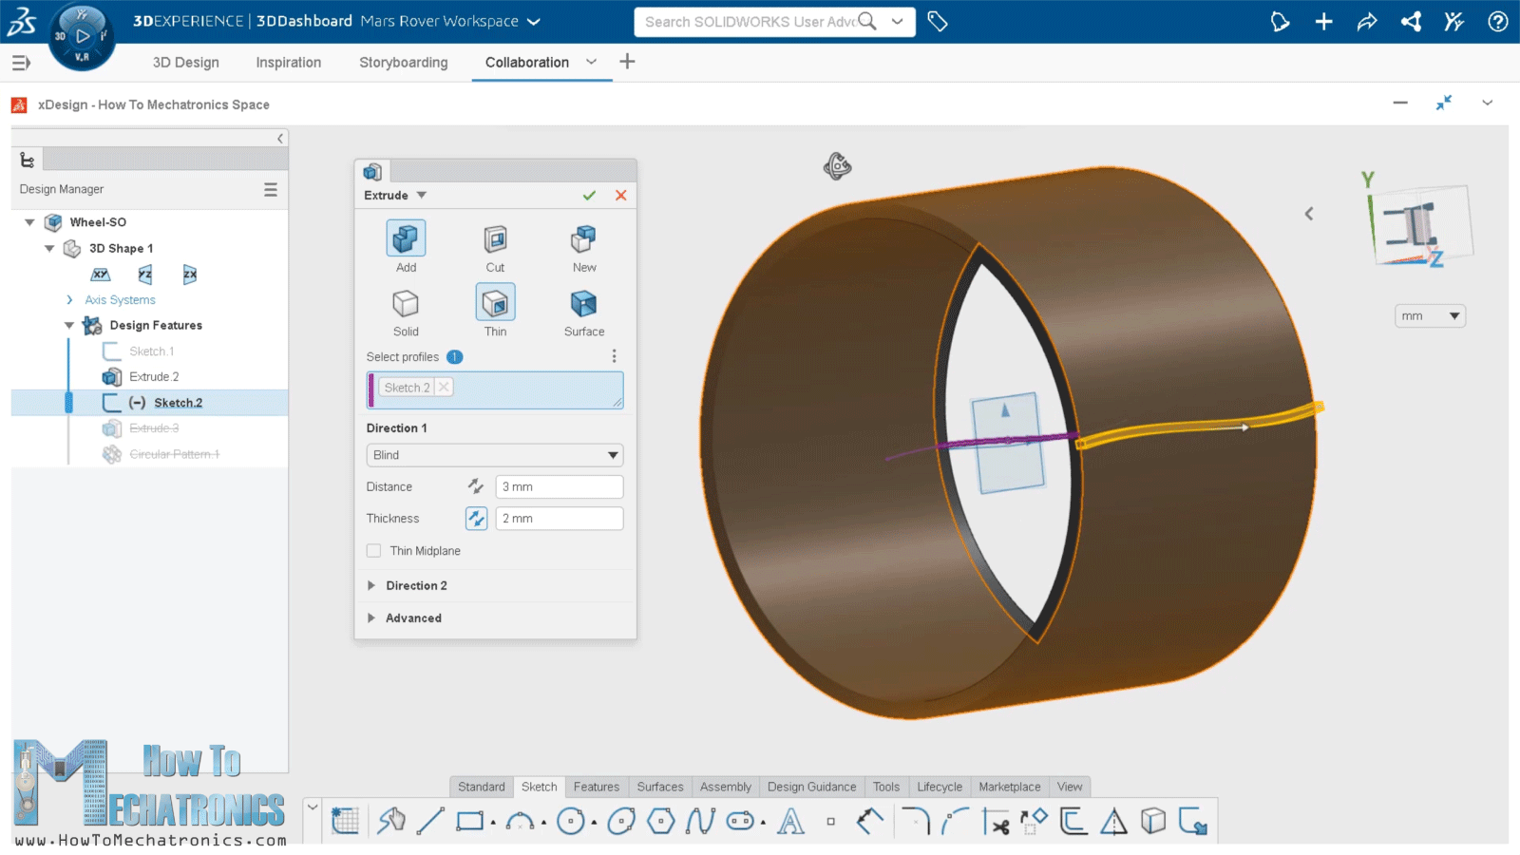Select the Circle sketch tool
The image size is (1520, 855).
[570, 821]
